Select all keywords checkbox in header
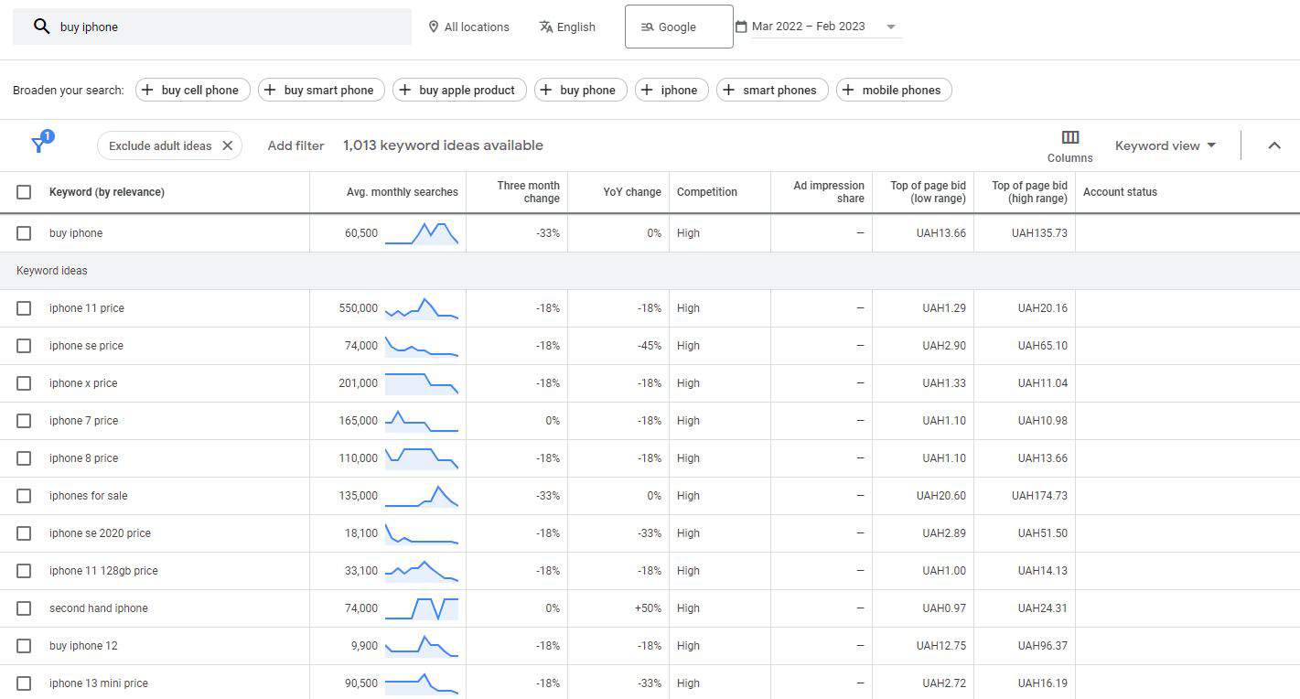Viewport: 1300px width, 699px height. pos(24,192)
